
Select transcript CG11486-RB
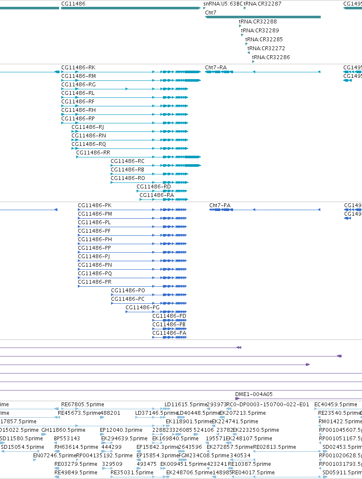pyautogui.click(x=127, y=170)
